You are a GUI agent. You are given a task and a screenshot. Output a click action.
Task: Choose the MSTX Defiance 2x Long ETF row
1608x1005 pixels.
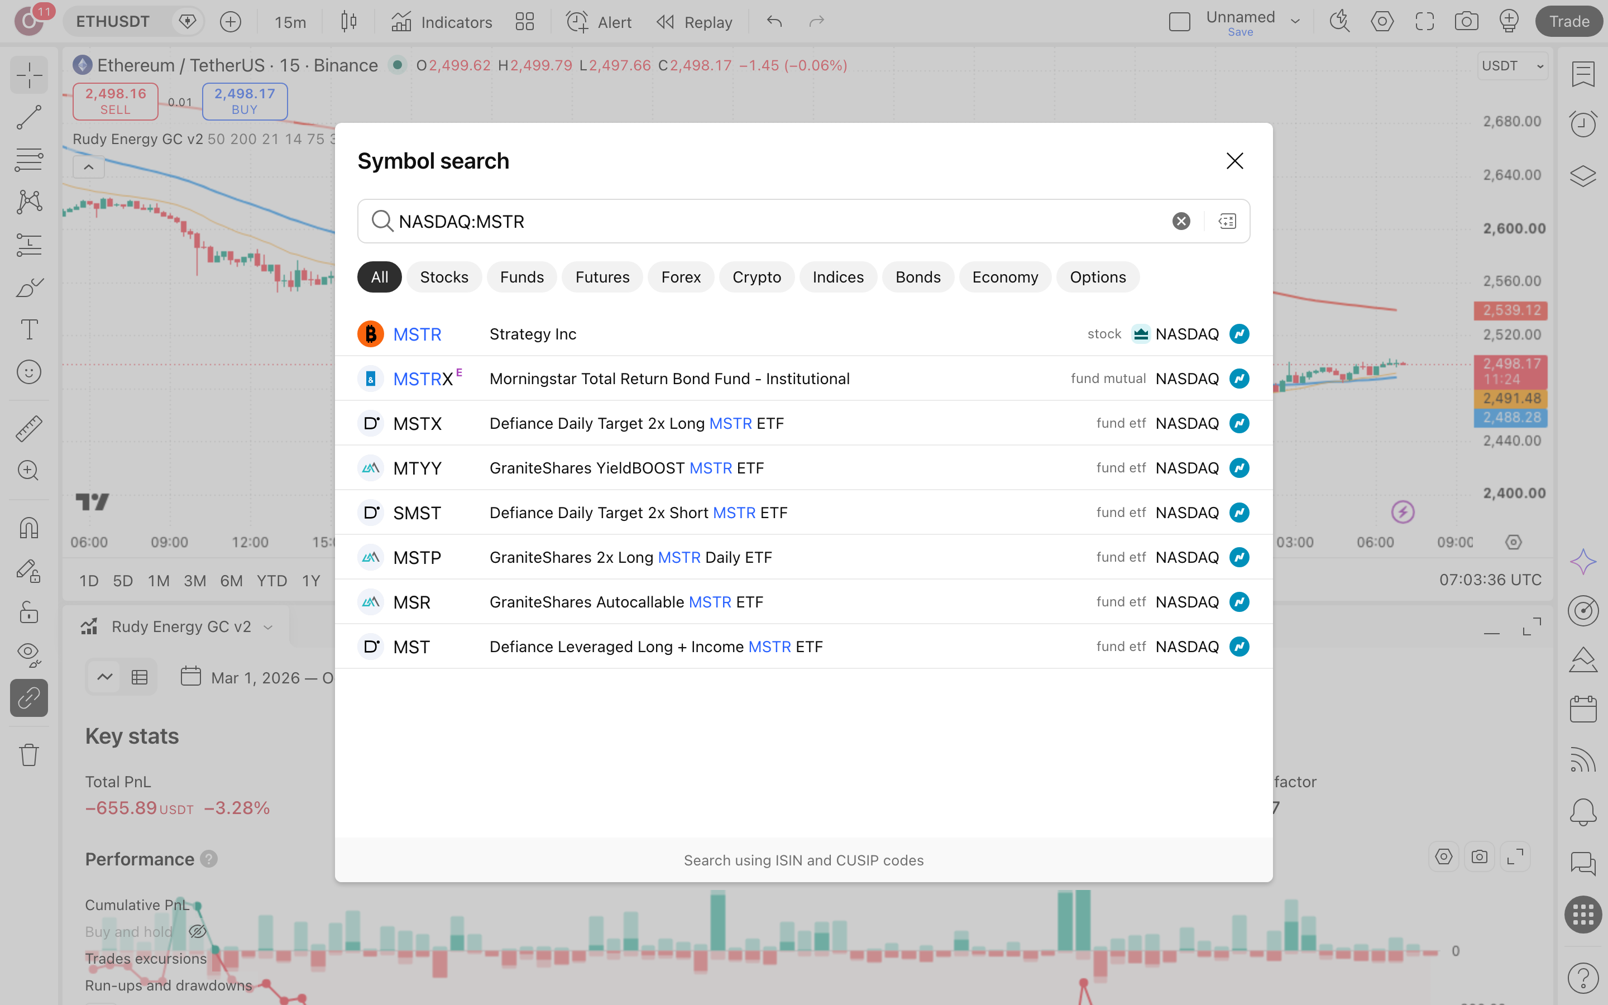point(803,423)
